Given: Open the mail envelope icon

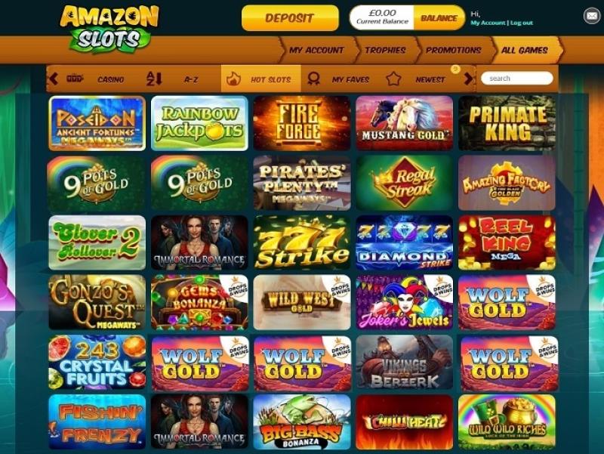Looking at the screenshot, I should pos(592,16).
